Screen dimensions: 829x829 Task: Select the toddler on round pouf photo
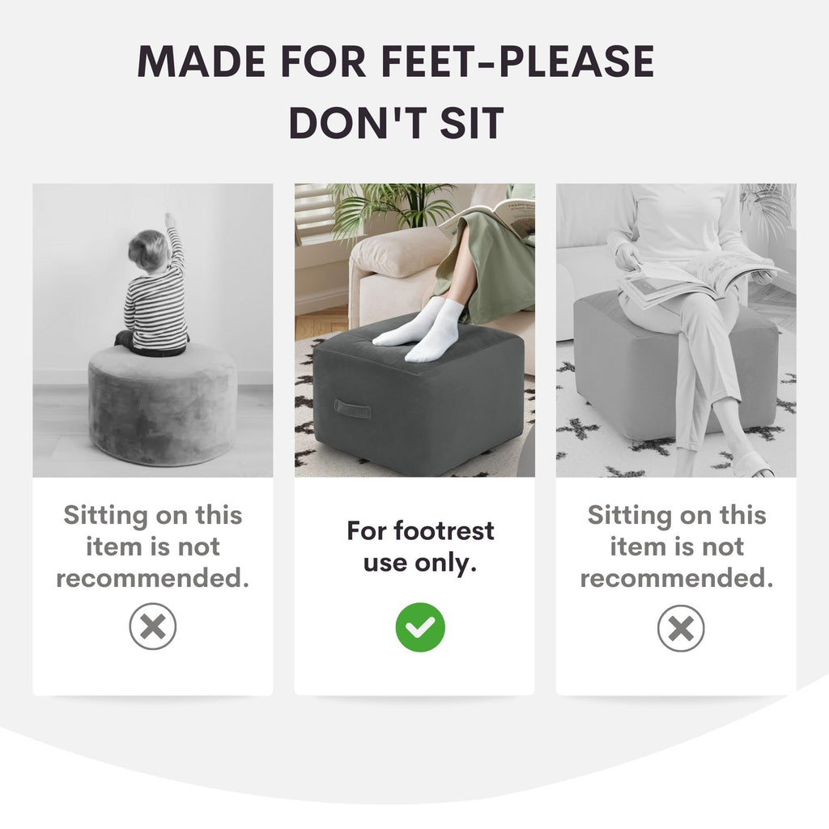[153, 330]
